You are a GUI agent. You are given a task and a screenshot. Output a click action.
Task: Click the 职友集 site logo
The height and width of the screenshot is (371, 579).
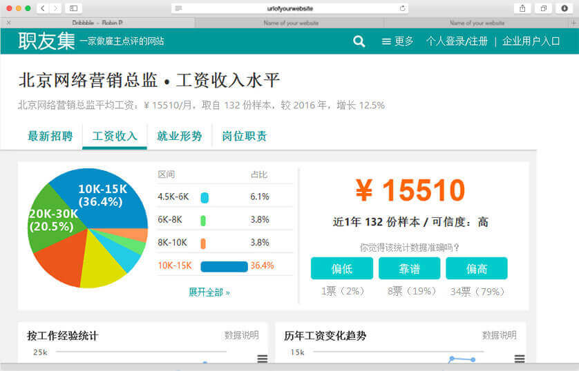coord(46,41)
